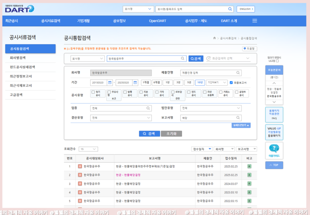
Task: Open the 공모정보 navigation menu
Action: [120, 21]
